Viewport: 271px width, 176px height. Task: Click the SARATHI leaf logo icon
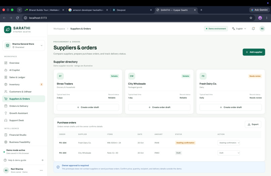(8, 30)
